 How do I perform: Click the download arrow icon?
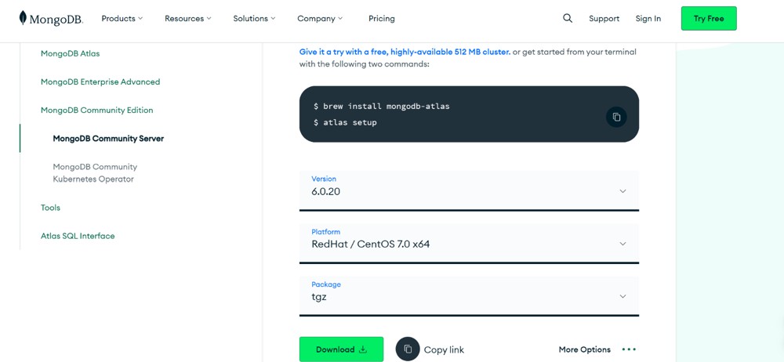(x=363, y=349)
